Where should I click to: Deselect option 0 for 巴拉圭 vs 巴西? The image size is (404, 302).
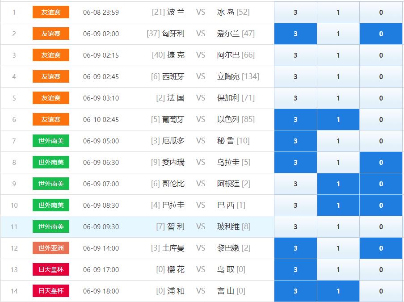coord(381,206)
